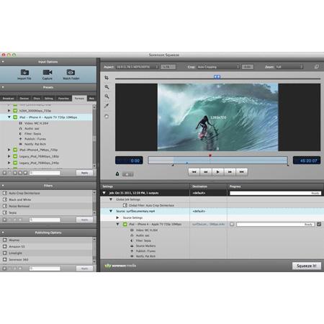Collapse the Publishing Options panel
Viewport: 324px width, 324px height.
click(x=3, y=233)
